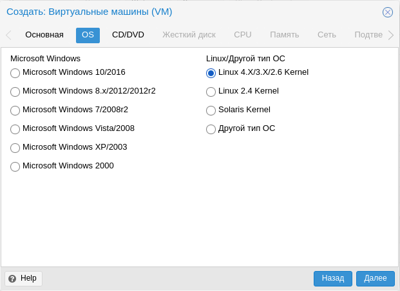Choose Solaris Kernel option

tap(211, 110)
